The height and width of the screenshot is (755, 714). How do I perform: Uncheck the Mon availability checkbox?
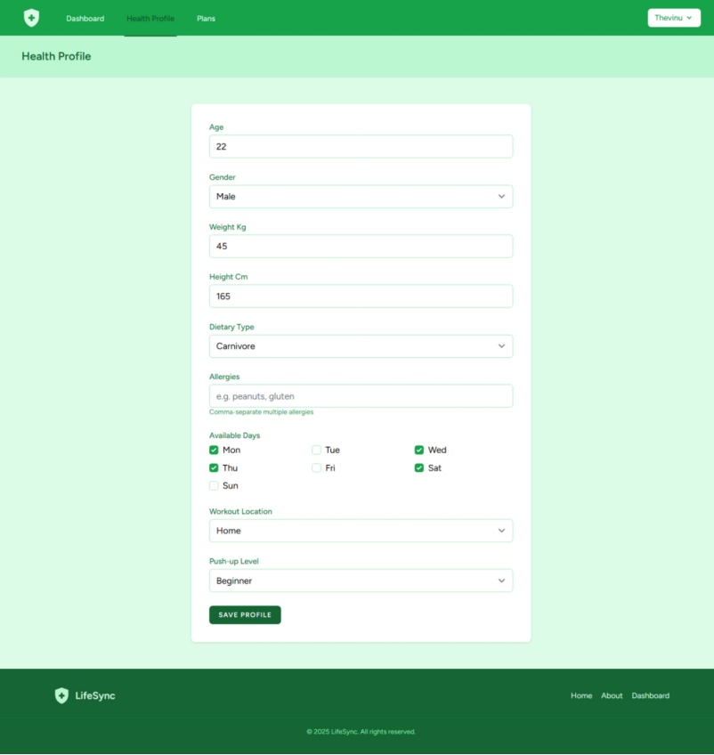point(214,451)
